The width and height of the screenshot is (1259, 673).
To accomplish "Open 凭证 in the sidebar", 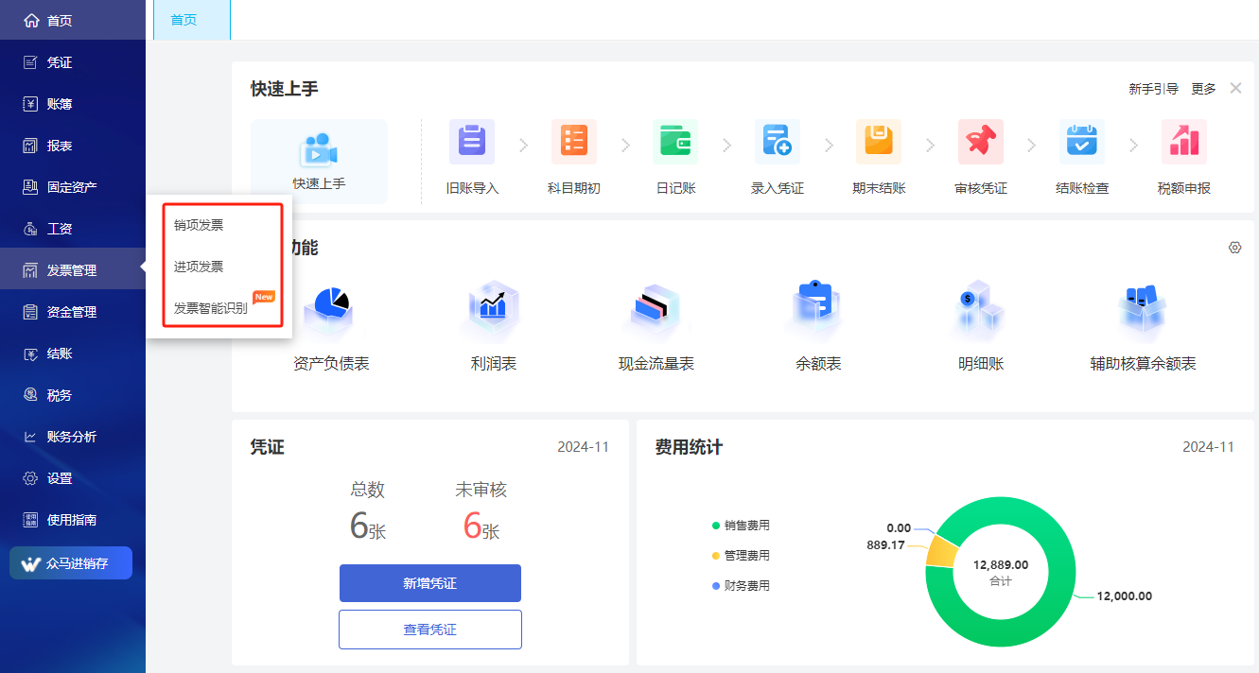I will pos(73,62).
